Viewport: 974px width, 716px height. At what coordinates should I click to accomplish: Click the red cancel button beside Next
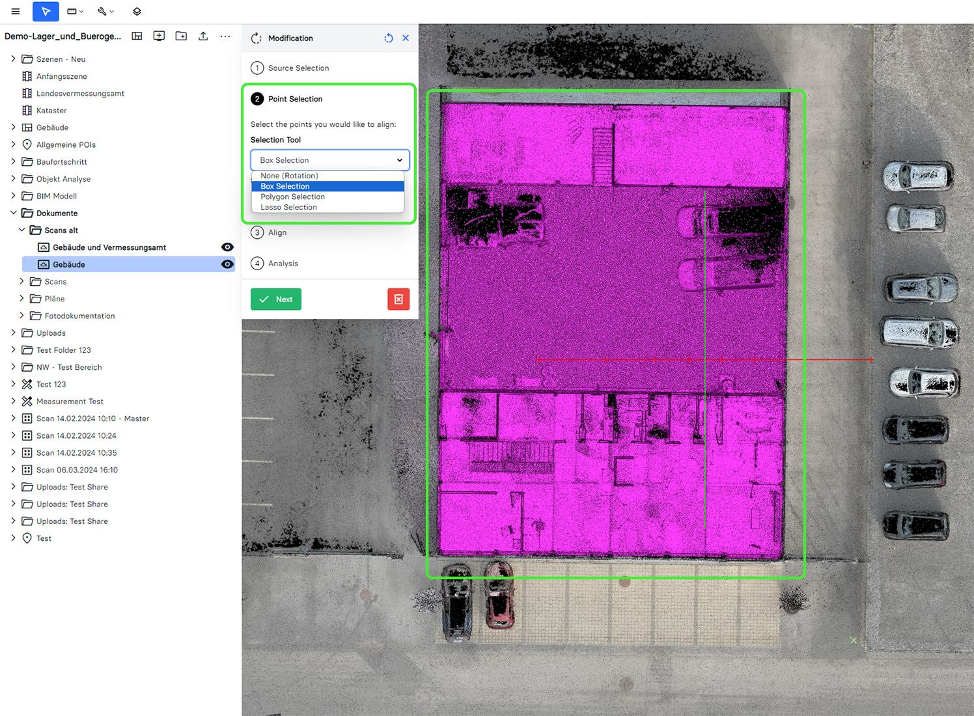point(398,299)
